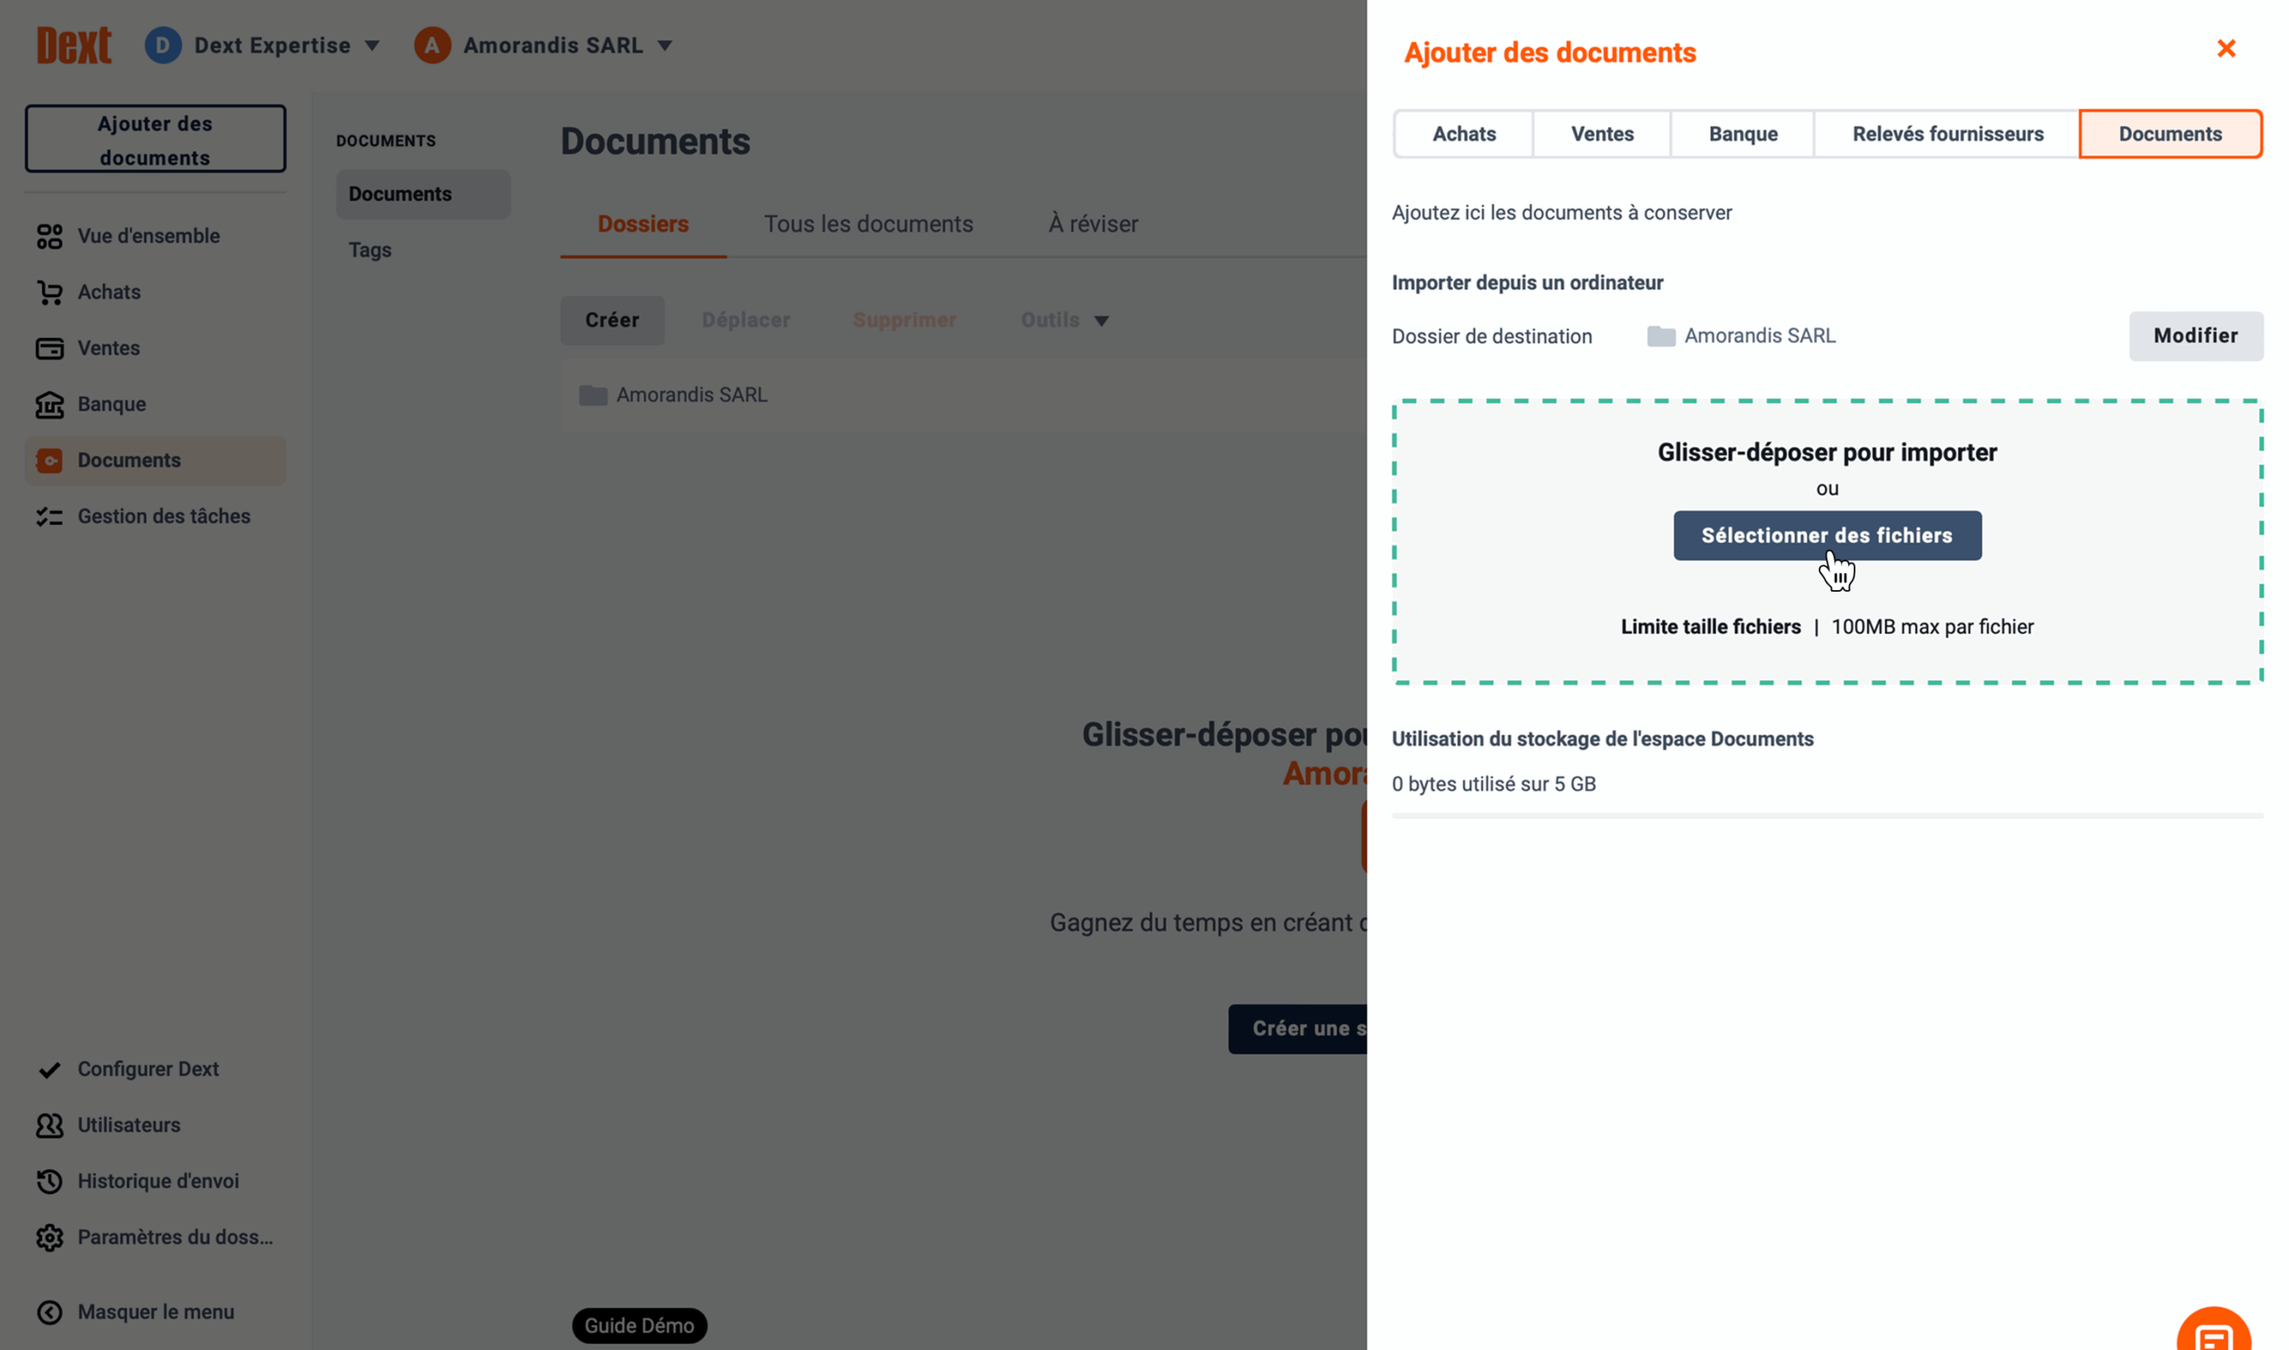This screenshot has width=2289, height=1350.
Task: Switch to the Dossiers tab
Action: tap(643, 224)
